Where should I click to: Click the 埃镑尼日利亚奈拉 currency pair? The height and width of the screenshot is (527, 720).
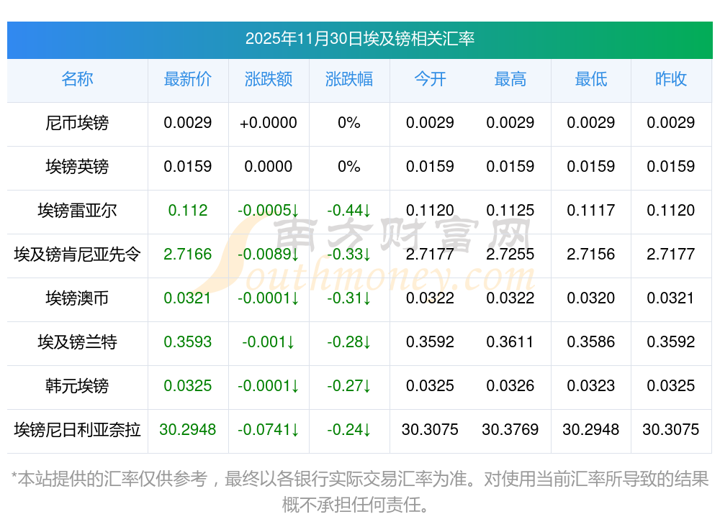tap(77, 430)
